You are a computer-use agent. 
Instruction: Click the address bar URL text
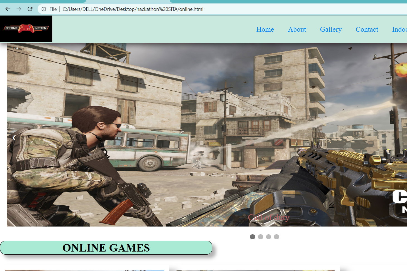[x=133, y=9]
